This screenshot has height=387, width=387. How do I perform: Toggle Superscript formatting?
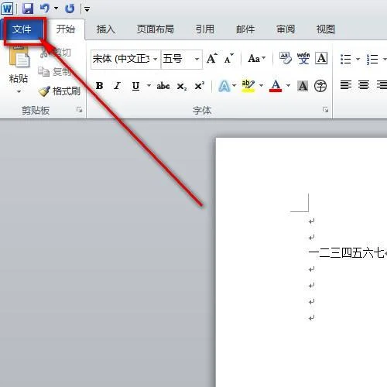click(x=199, y=85)
